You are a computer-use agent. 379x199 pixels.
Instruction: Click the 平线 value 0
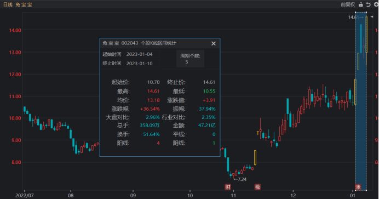[214, 134]
